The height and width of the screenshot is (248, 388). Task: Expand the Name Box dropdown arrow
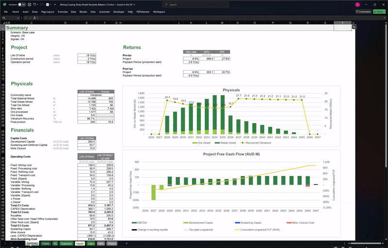pyautogui.click(x=18, y=18)
